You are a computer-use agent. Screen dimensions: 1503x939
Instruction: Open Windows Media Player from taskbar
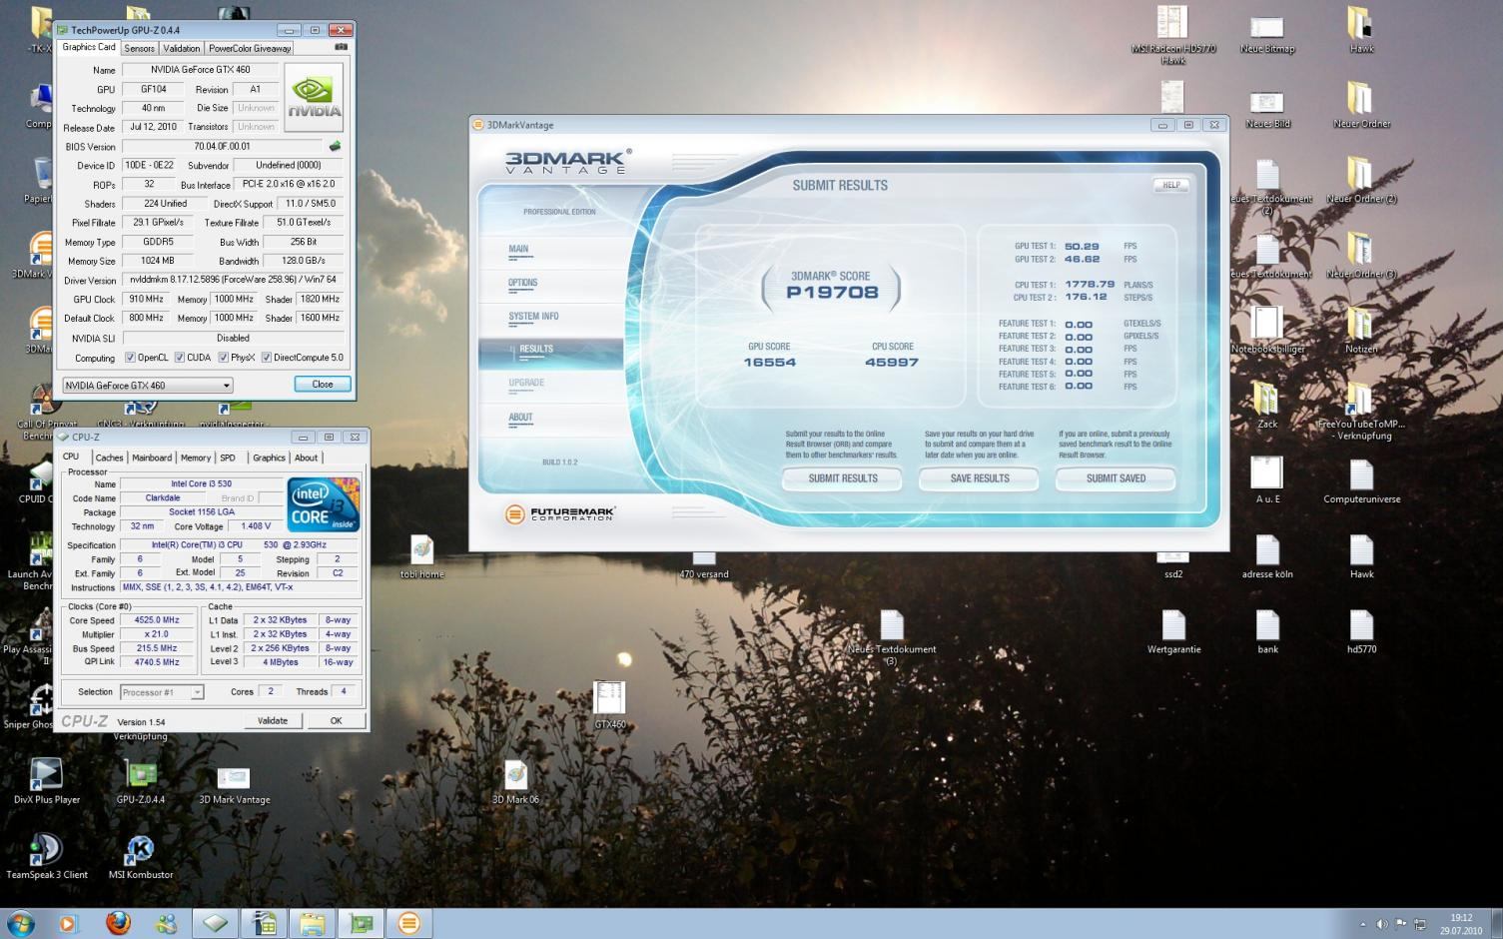point(68,923)
